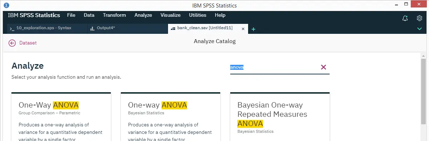Open the File menu
The image size is (429, 141).
(71, 15)
